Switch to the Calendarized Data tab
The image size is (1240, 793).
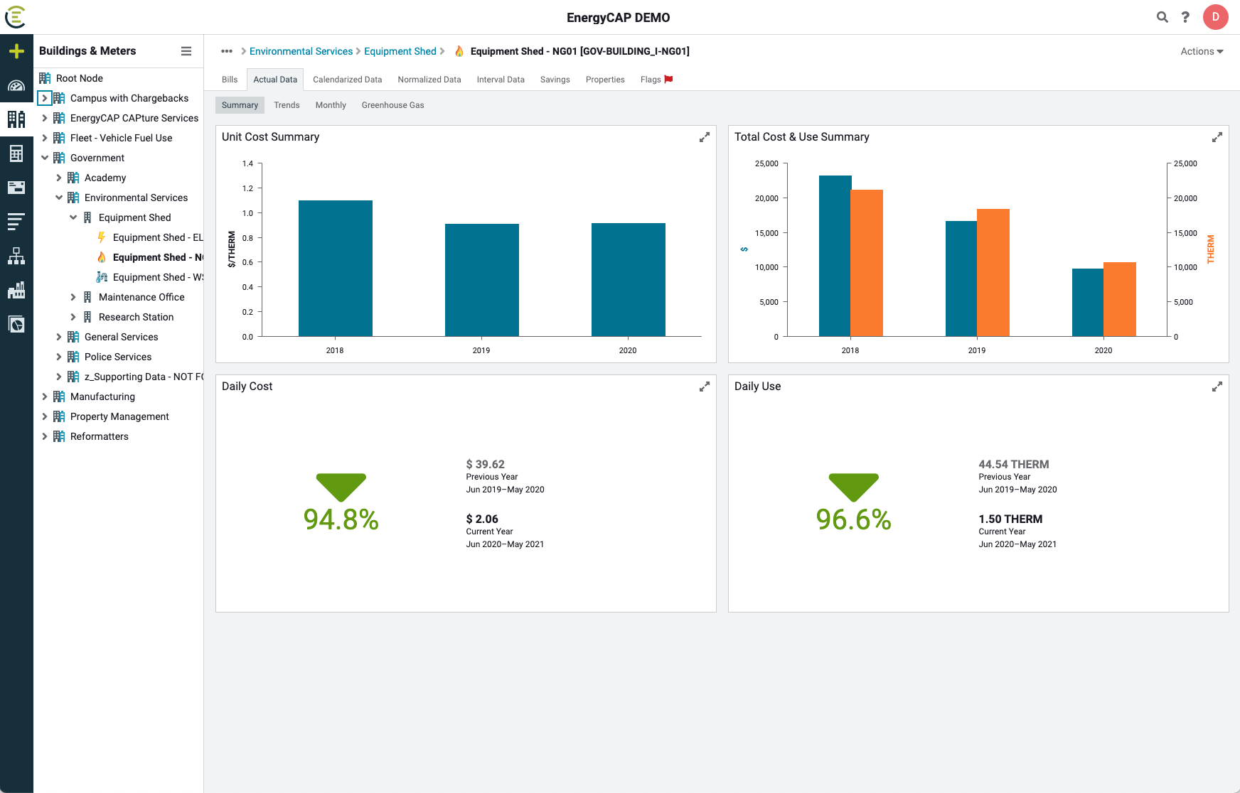pyautogui.click(x=348, y=79)
